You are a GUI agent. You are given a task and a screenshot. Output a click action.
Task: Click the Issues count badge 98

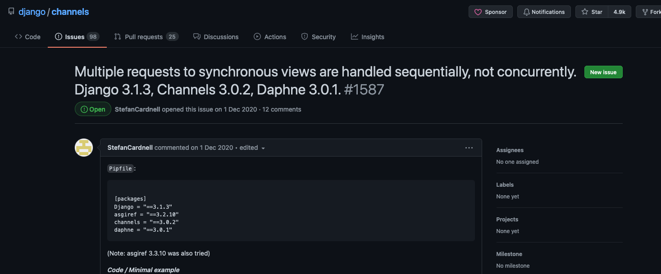(x=93, y=37)
